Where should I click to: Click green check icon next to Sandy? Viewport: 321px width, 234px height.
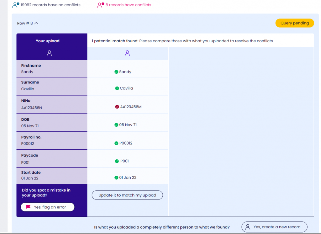point(116,72)
